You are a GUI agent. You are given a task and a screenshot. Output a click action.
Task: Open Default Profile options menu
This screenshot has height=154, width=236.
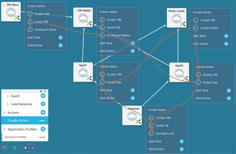click(x=42, y=137)
